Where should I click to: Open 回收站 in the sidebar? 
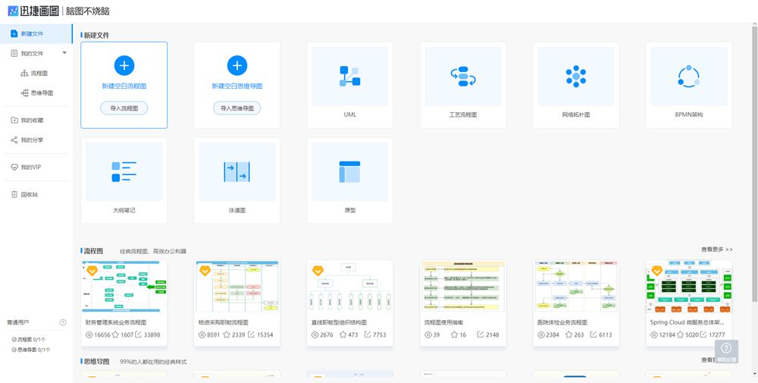[x=29, y=194]
